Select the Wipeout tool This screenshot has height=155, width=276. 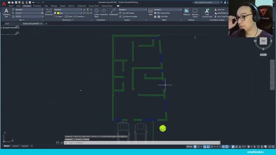(186, 12)
